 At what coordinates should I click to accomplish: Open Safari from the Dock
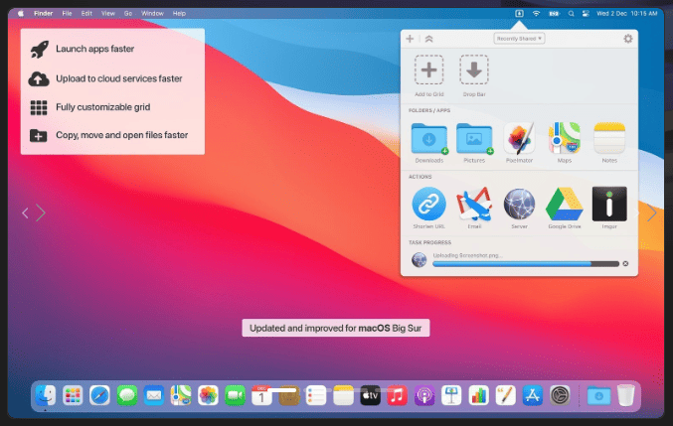coord(99,395)
